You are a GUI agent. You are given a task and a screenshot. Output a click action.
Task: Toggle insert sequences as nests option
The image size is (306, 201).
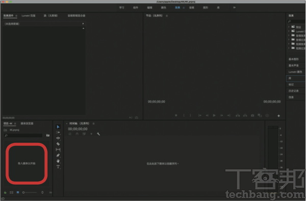[x=70, y=134]
